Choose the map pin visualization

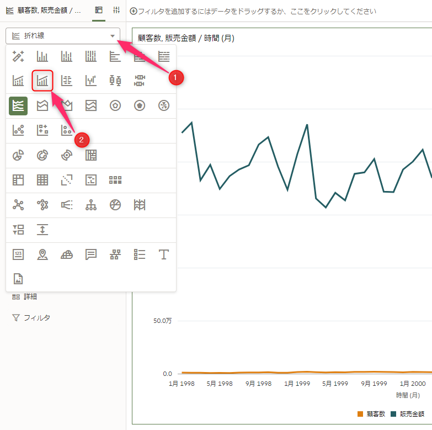tap(42, 254)
